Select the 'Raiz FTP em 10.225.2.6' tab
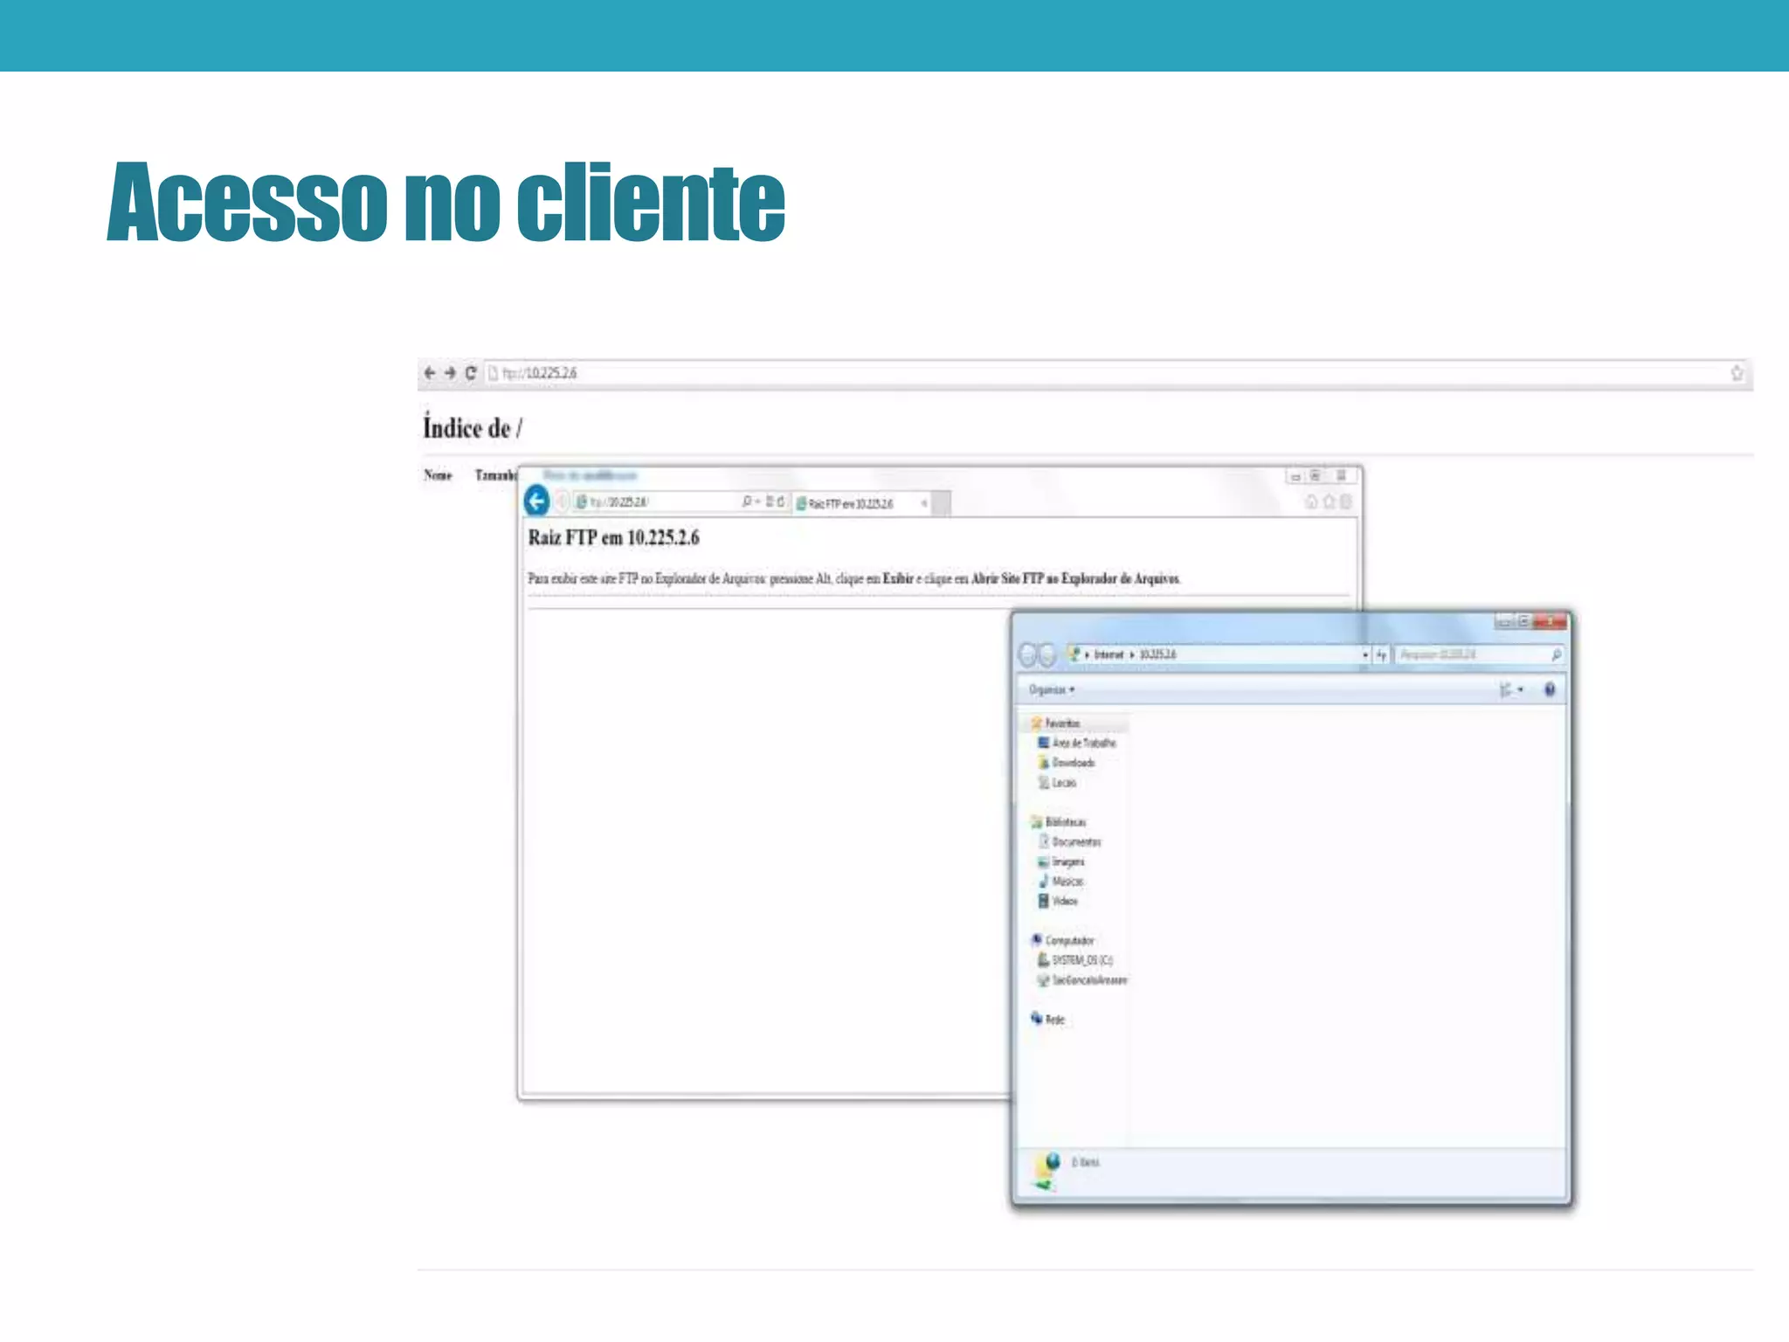Image resolution: width=1789 pixels, height=1342 pixels. pyautogui.click(x=851, y=504)
